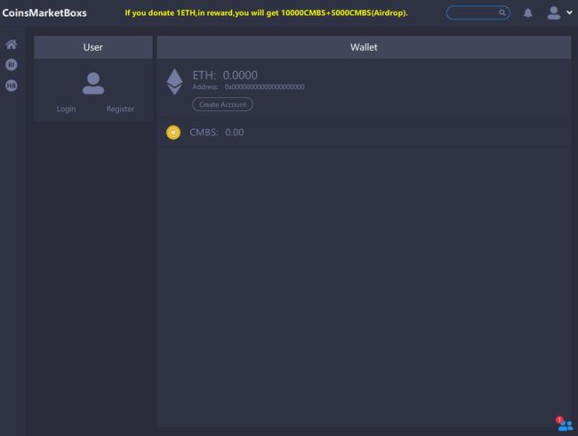
Task: Open the top-right user profile icon
Action: click(x=554, y=13)
